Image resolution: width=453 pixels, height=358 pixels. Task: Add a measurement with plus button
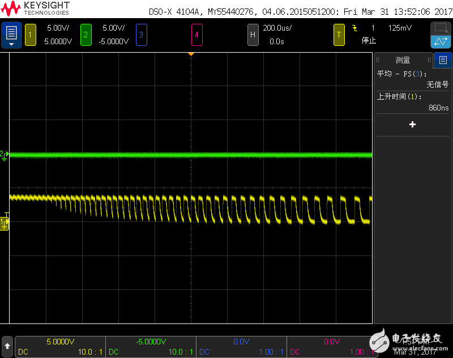pos(412,124)
